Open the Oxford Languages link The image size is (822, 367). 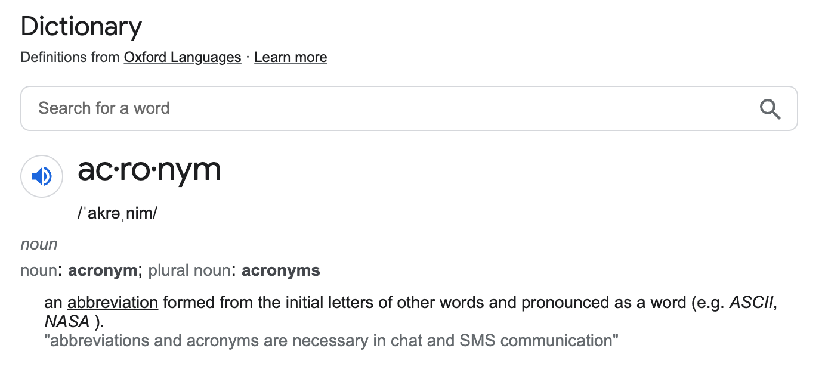click(x=183, y=57)
